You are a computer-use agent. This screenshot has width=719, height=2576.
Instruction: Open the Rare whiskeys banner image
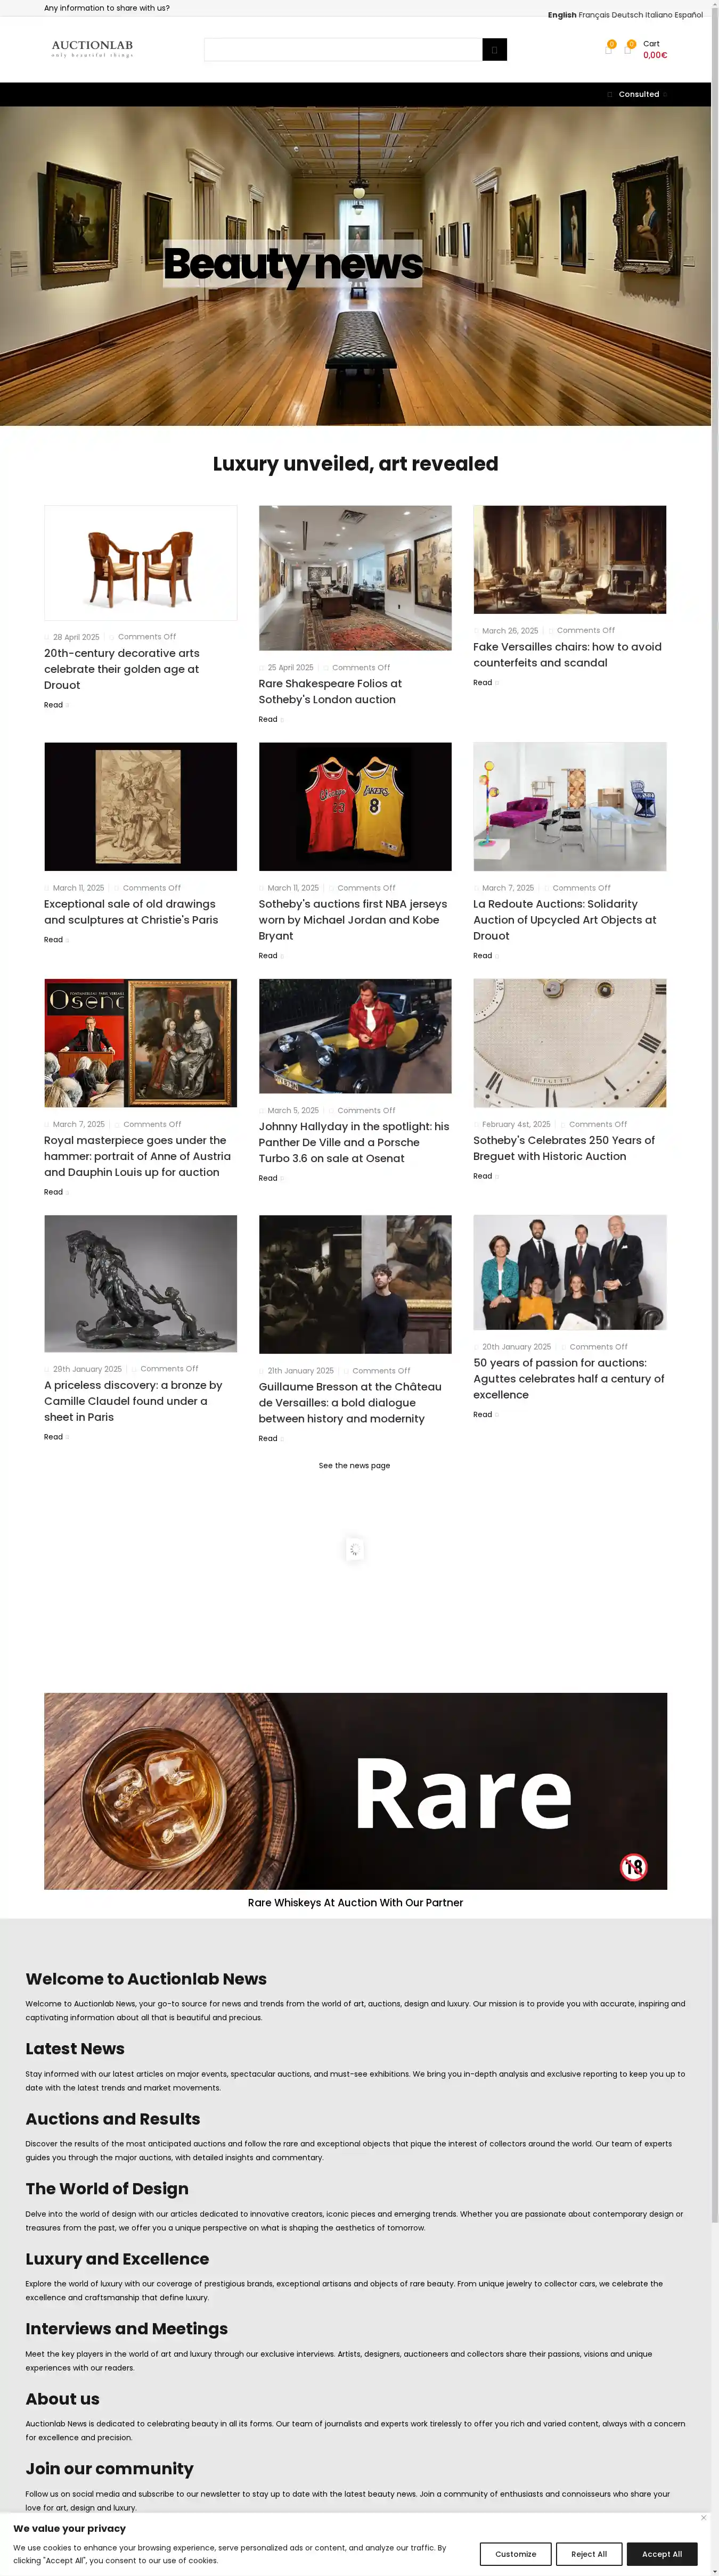[x=355, y=1790]
